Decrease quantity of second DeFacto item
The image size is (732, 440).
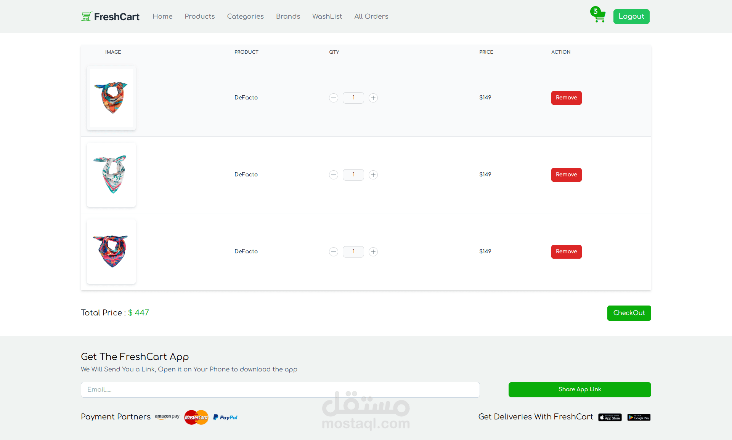(x=334, y=175)
